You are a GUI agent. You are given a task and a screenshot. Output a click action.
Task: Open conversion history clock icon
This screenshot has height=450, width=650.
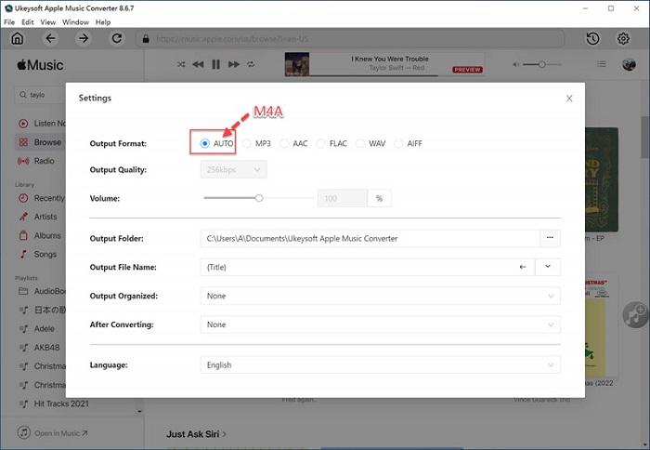point(593,39)
